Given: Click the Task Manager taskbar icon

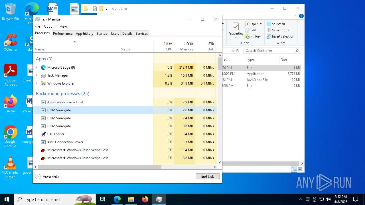Looking at the screenshot, I should click(x=159, y=199).
